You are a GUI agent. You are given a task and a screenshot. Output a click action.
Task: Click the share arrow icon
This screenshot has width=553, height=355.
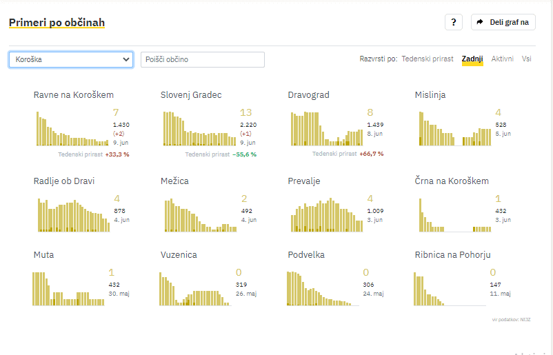pyautogui.click(x=481, y=22)
